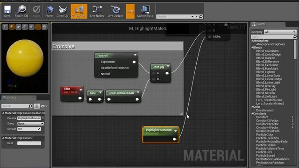Collapse the Constants palette category
The image size is (299, 168).
pyautogui.click(x=252, y=114)
